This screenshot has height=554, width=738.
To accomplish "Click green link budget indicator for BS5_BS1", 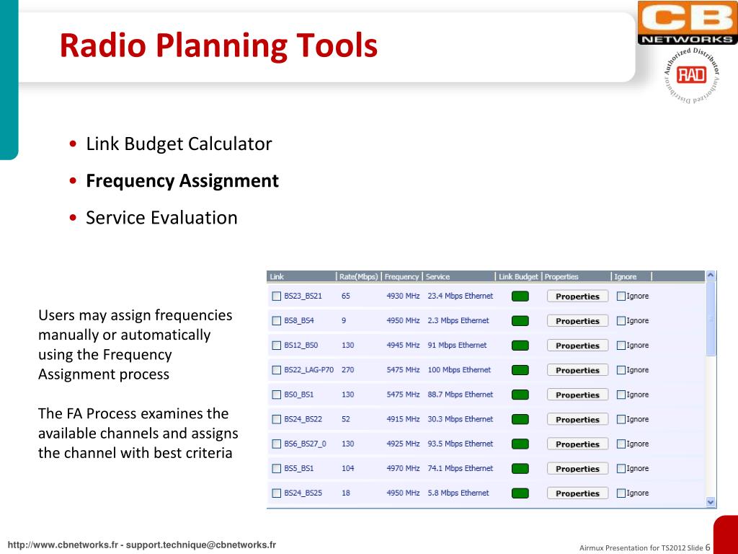I will [x=520, y=468].
